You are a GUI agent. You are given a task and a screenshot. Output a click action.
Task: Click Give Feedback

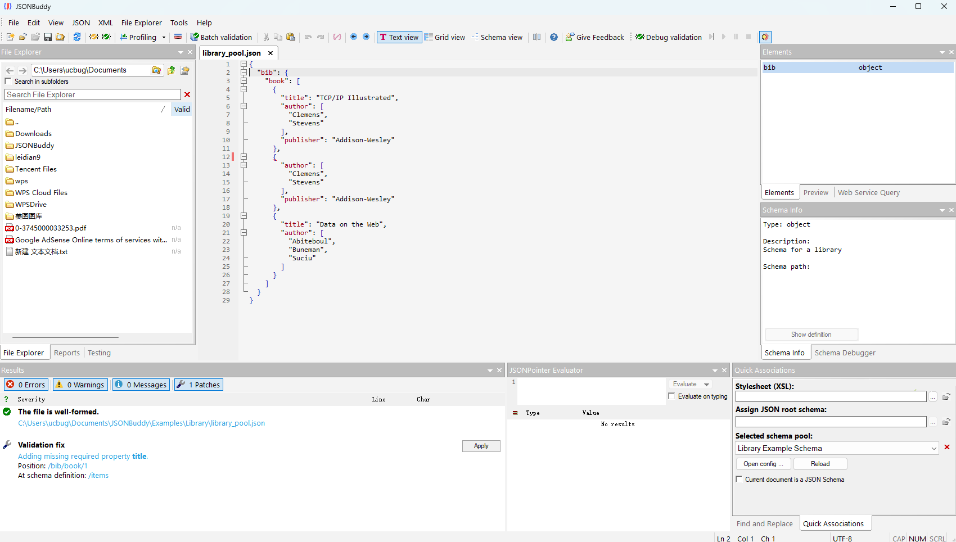pos(595,37)
